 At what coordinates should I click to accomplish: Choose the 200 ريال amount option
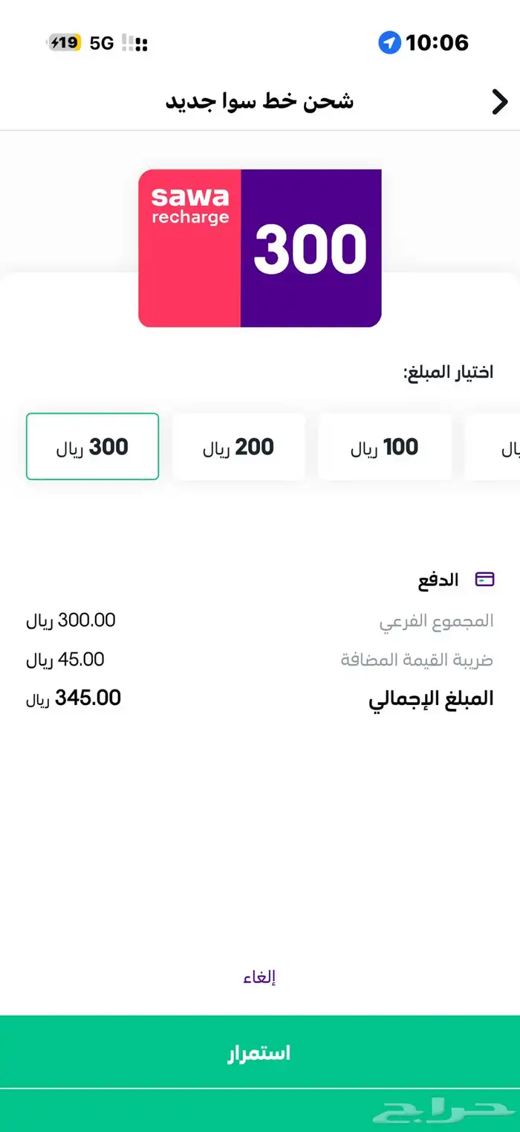click(238, 447)
